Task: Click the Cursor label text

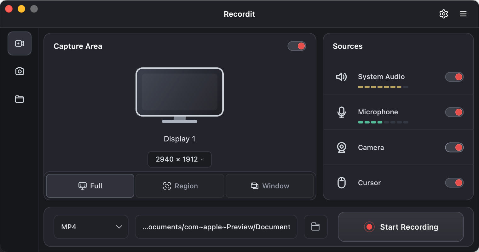Action: (x=369, y=183)
